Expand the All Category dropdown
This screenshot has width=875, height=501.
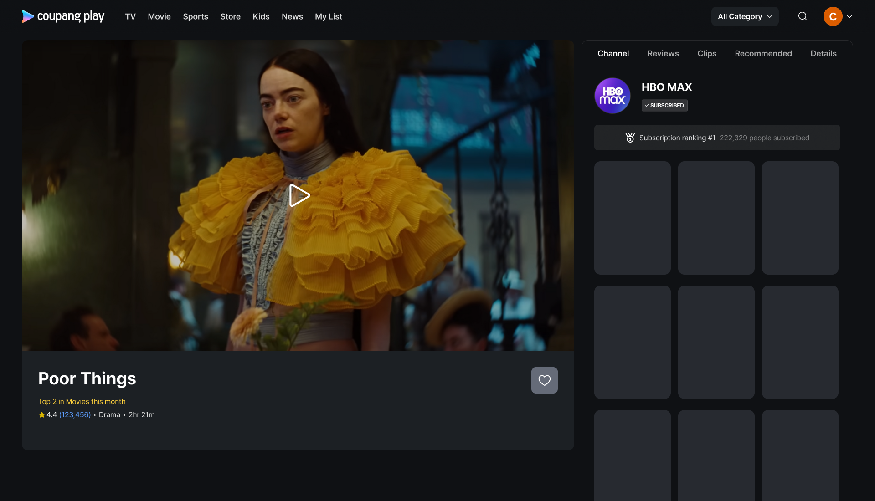[745, 16]
